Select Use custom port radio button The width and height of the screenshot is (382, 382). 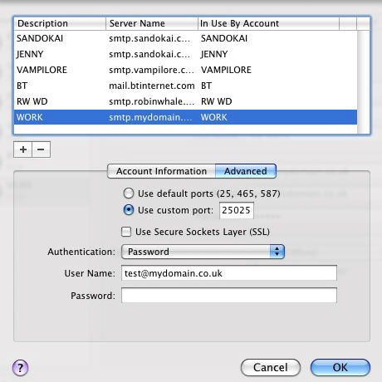(129, 210)
